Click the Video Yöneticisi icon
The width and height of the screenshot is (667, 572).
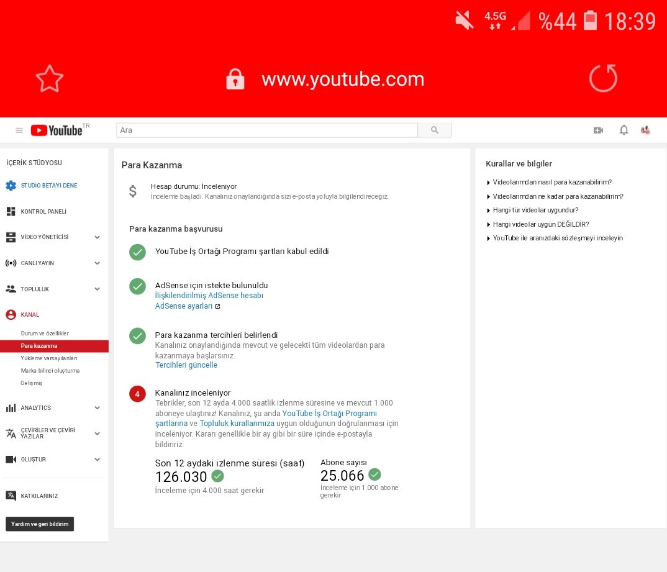pos(11,237)
